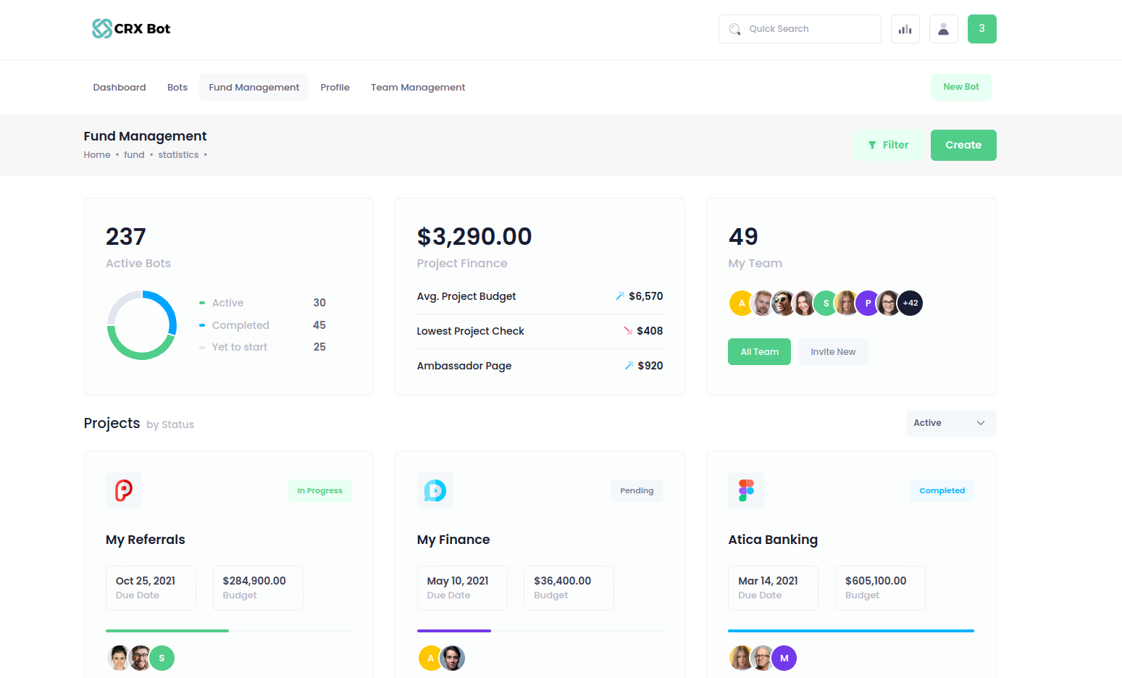Go to the Team Management tab
Screen dimensions: 1122x678
[x=418, y=88]
